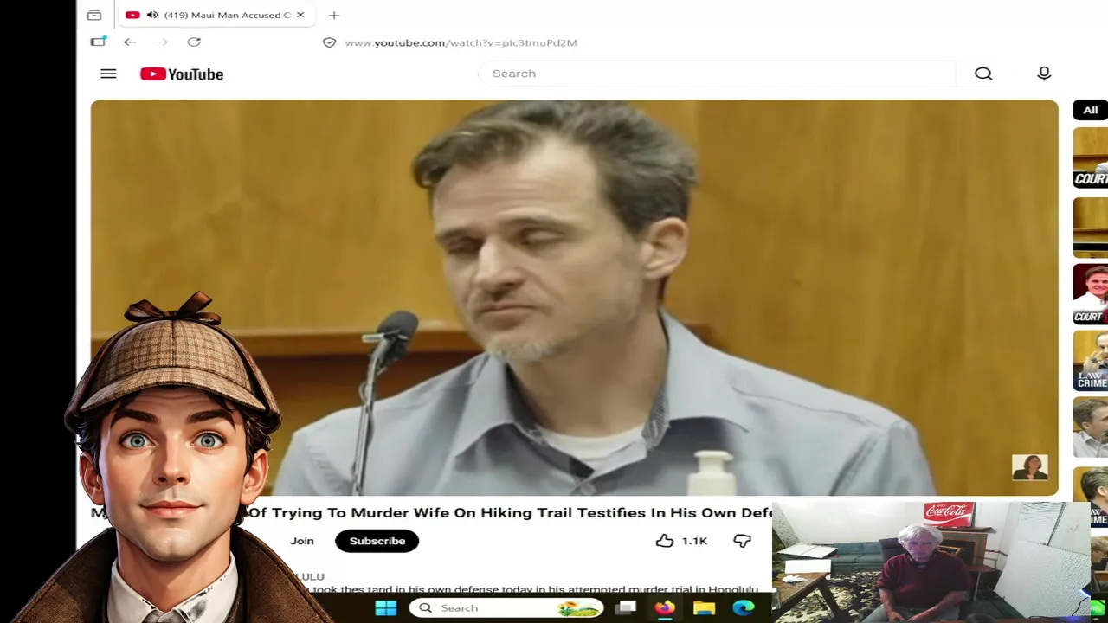
Task: Click the tracking protection shield icon
Action: (329, 42)
